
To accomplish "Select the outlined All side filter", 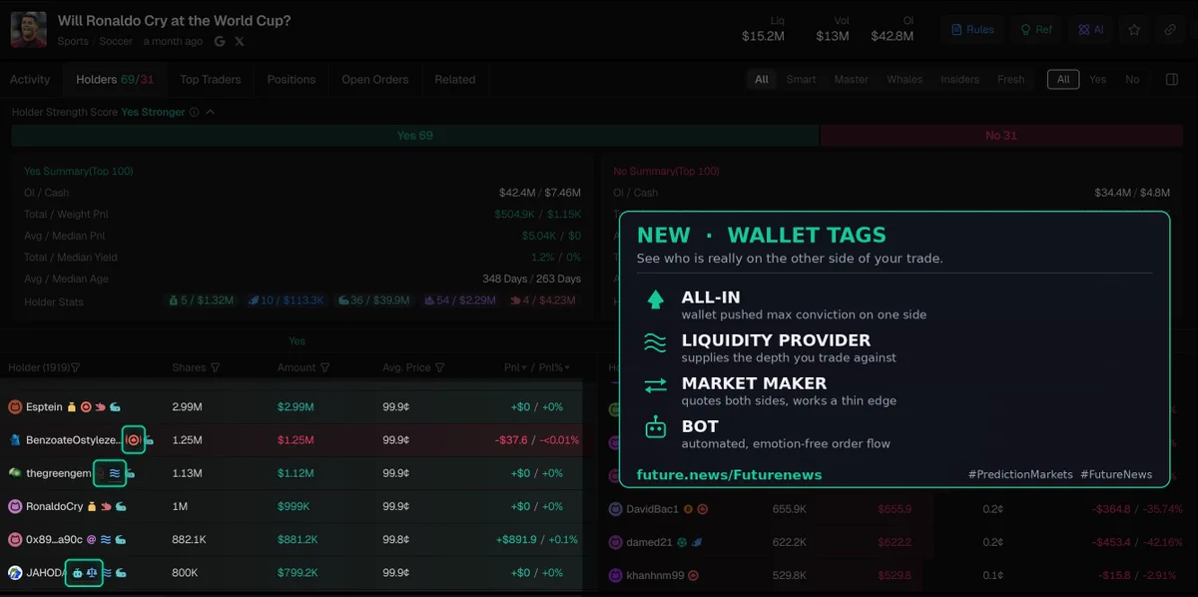I will pos(1063,79).
